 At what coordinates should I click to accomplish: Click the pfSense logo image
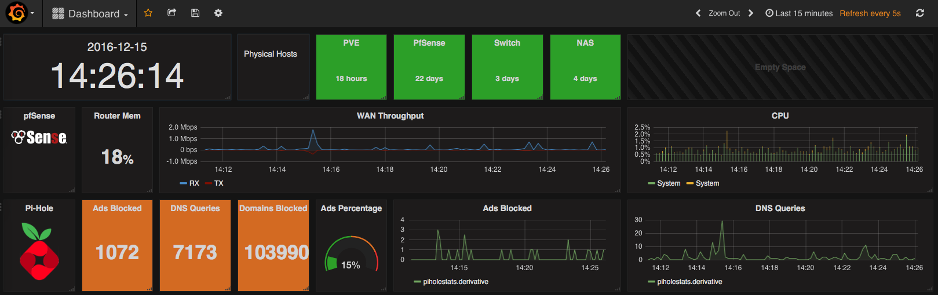[39, 137]
